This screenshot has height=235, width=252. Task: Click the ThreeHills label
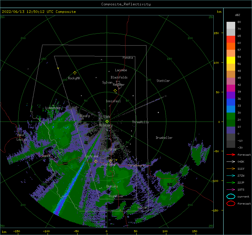tap(140, 122)
